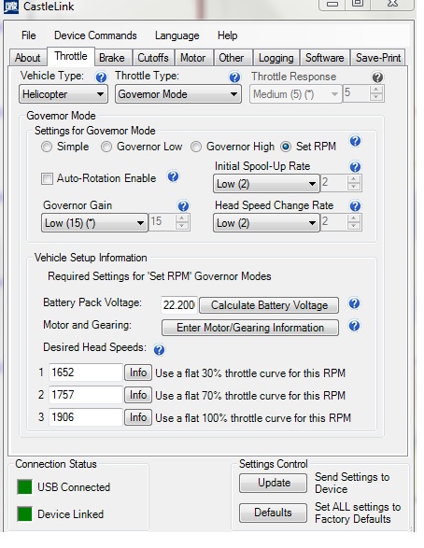Click the Update button
The width and height of the screenshot is (424, 548).
[x=274, y=483]
